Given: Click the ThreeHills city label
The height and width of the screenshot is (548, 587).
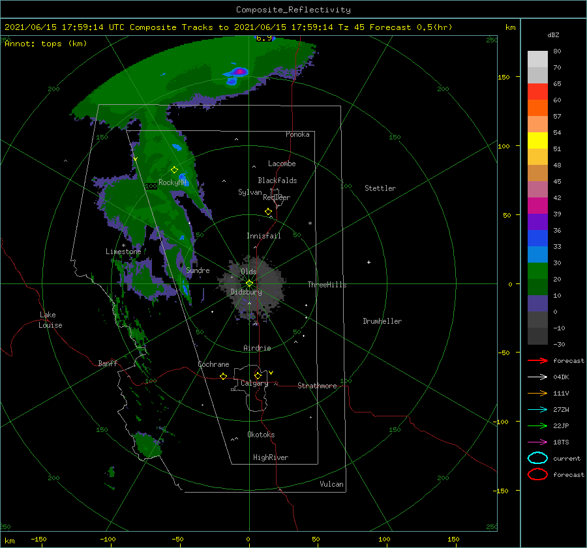Looking at the screenshot, I should (x=327, y=285).
